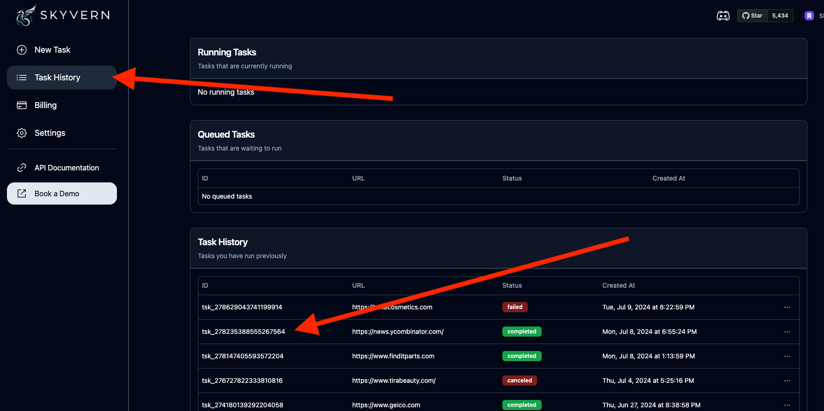The height and width of the screenshot is (411, 824).
Task: Click the GitHub Star button
Action: (752, 16)
